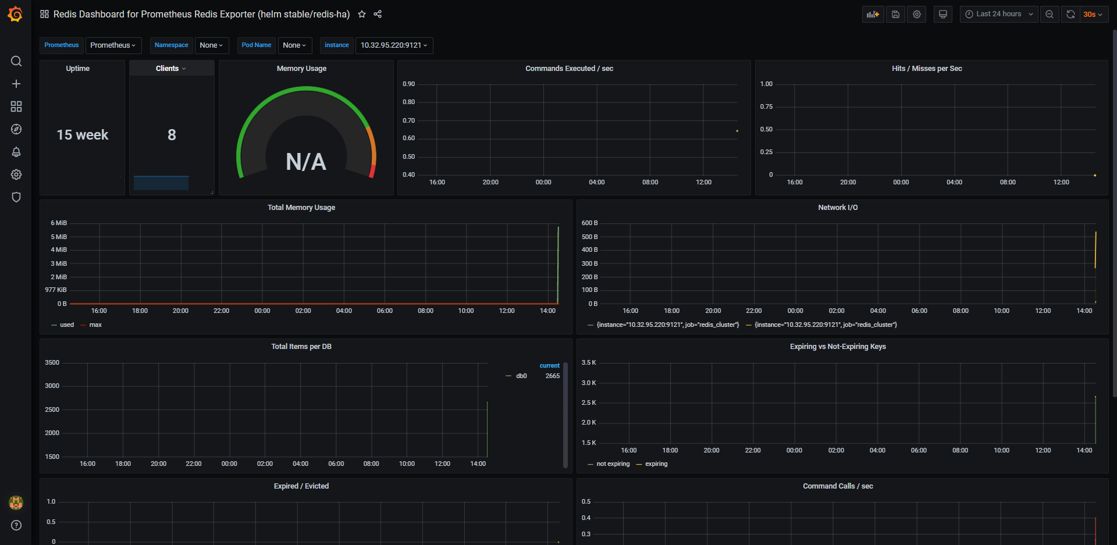Viewport: 1117px width, 545px height.
Task: Click the Create plus icon in sidebar
Action: coord(16,84)
